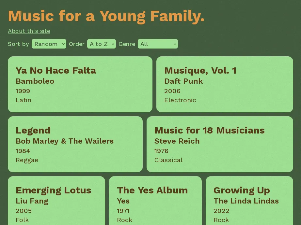This screenshot has height=225, width=301.
Task: Open the Genre filter dropdown
Action: tap(158, 44)
